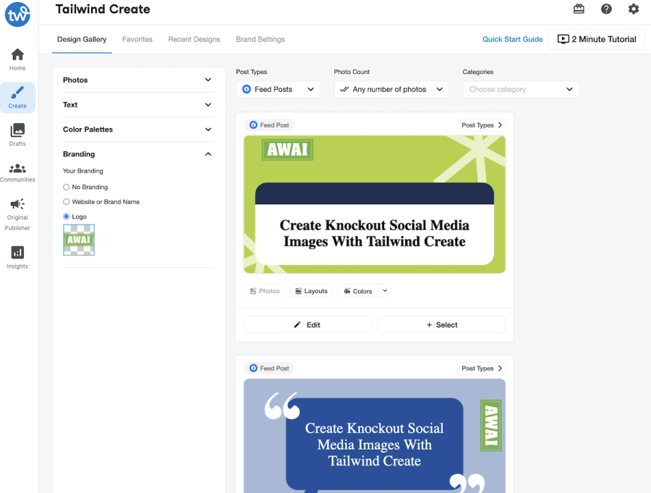Screen dimensions: 651x493
Task: Click the AWAI logo thumbnail in Branding
Action: tap(79, 240)
